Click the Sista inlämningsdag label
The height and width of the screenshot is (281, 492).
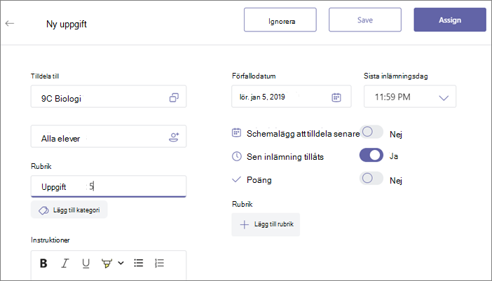click(396, 76)
